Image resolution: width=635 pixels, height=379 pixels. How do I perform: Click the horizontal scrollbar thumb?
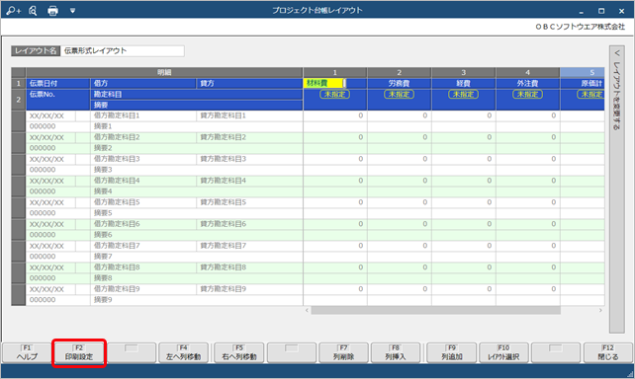pos(436,310)
